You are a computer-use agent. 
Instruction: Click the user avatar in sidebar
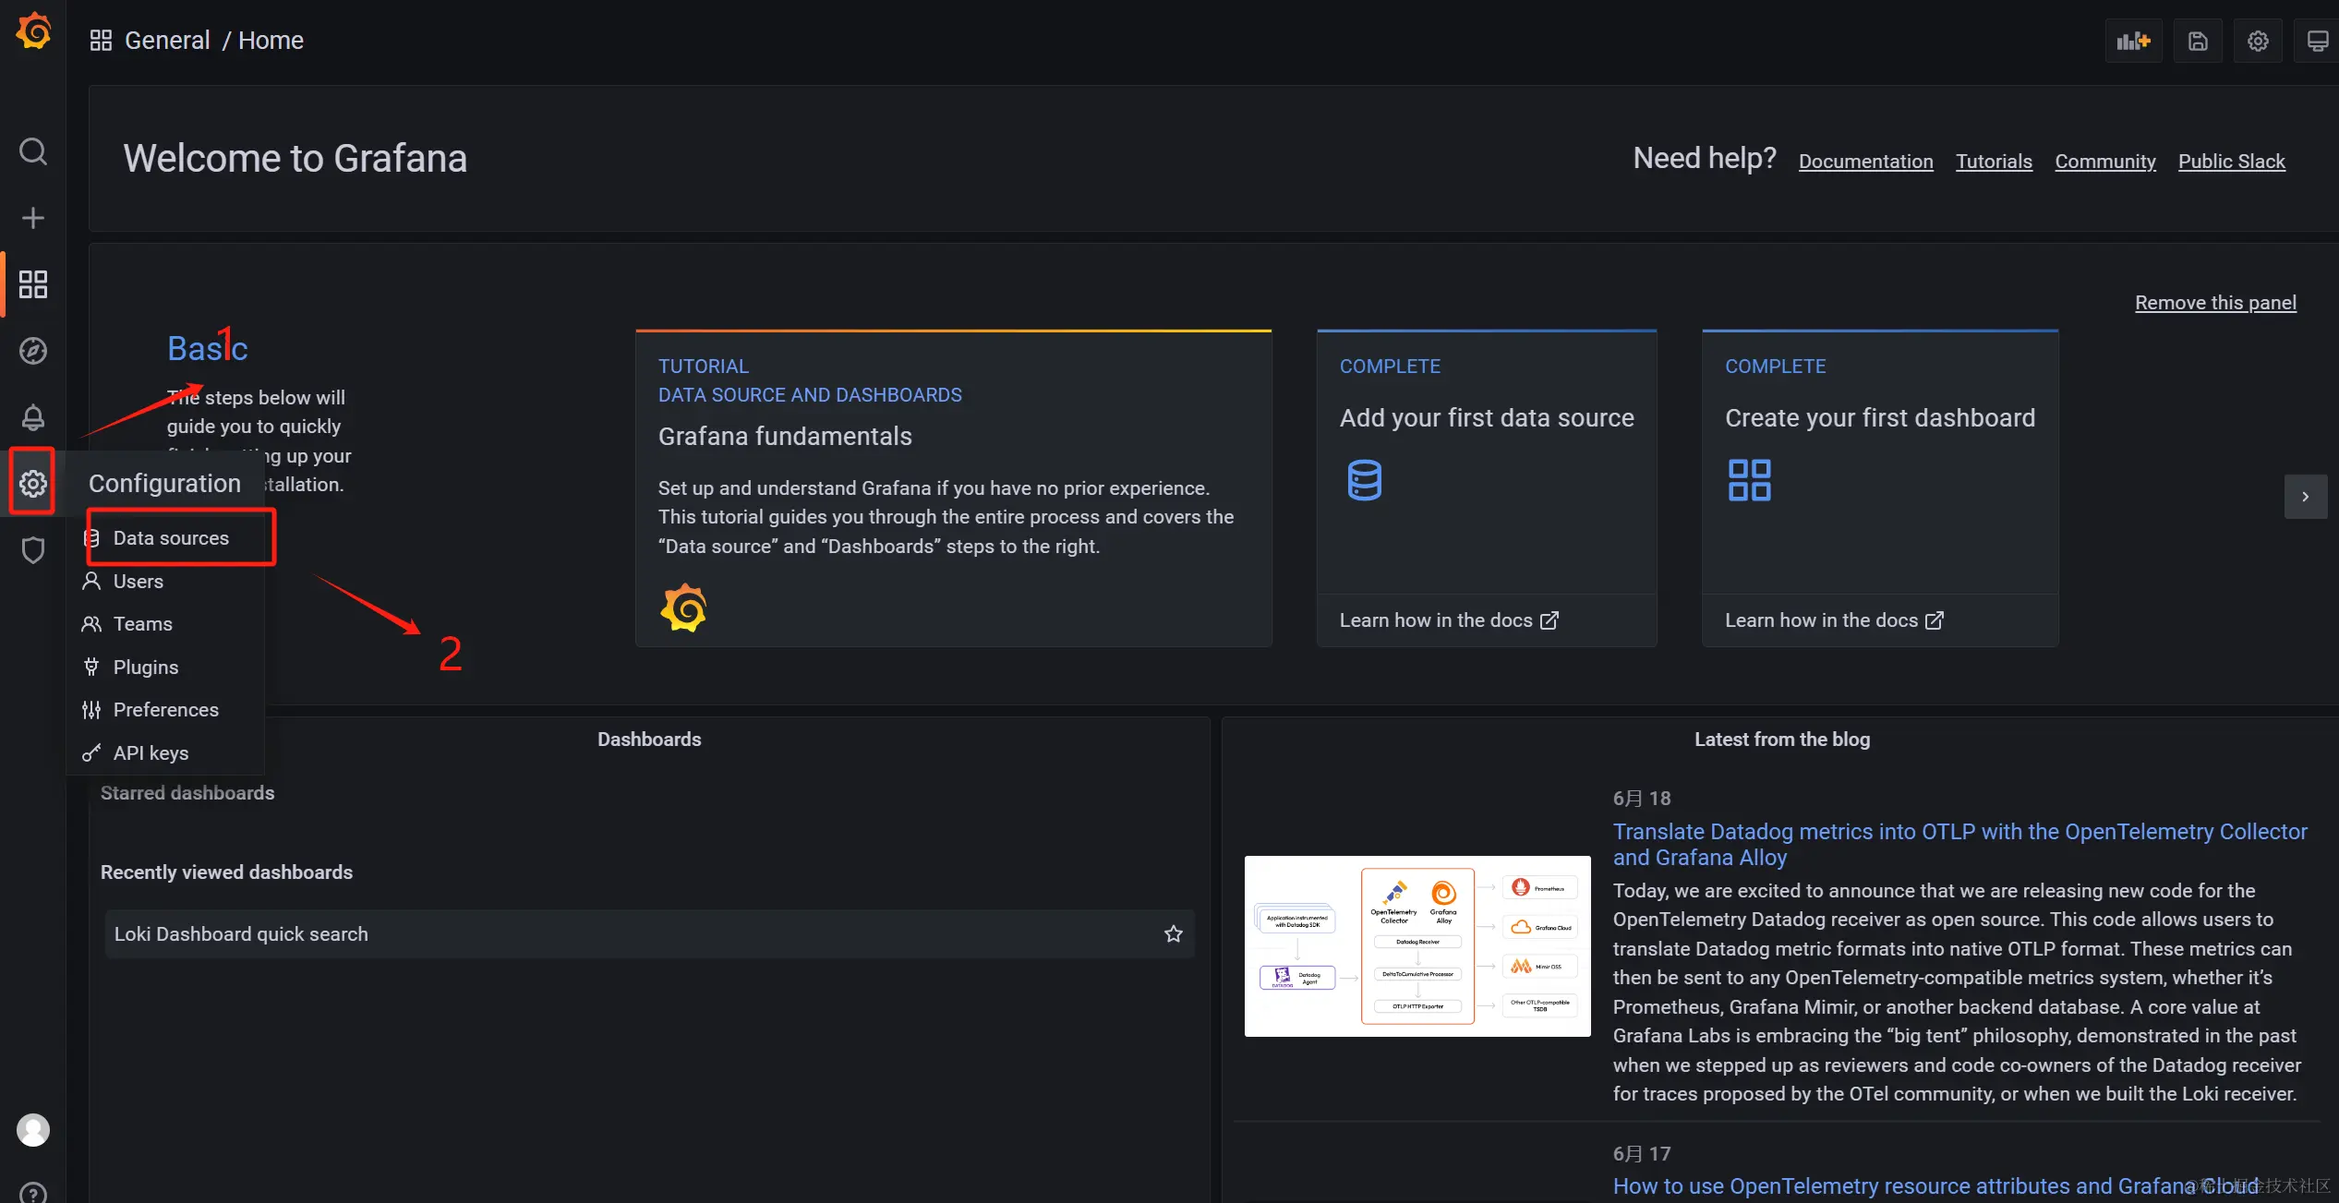pos(33,1130)
